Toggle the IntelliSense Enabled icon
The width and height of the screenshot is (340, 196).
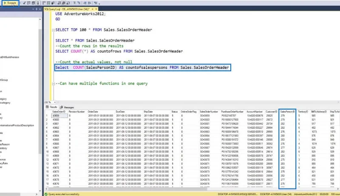point(38,3)
